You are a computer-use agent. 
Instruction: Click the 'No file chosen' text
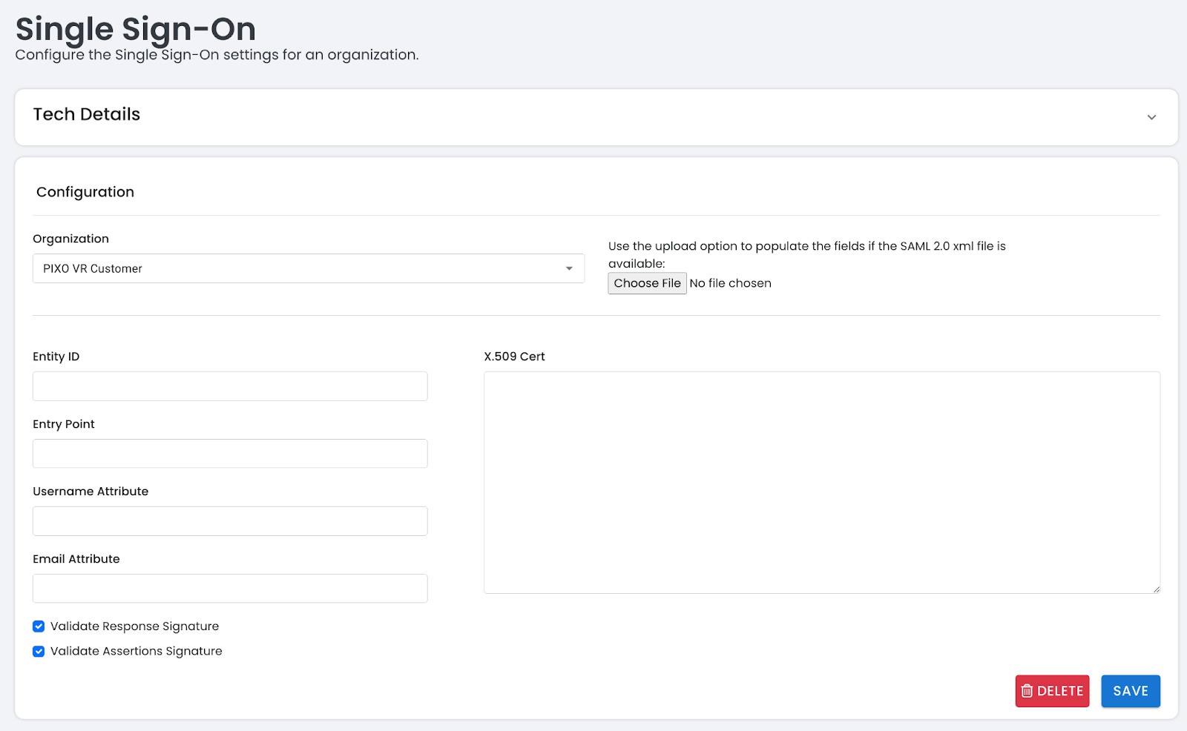pyautogui.click(x=730, y=283)
